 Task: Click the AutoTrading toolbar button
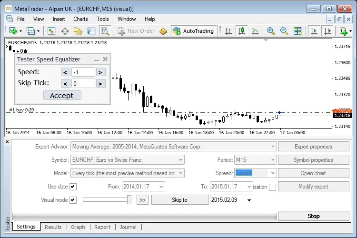[193, 31]
